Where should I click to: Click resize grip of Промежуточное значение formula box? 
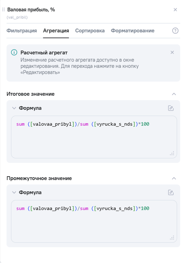pos(172,238)
